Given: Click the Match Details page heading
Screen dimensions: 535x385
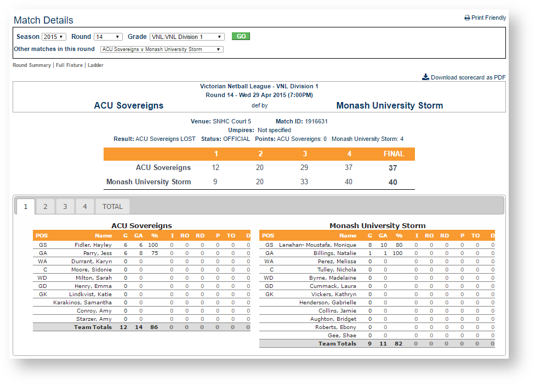Looking at the screenshot, I should 43,20.
